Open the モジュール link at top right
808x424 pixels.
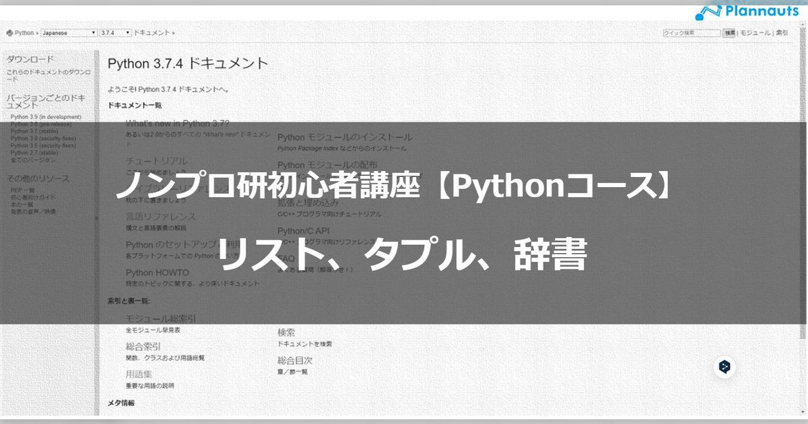[757, 32]
